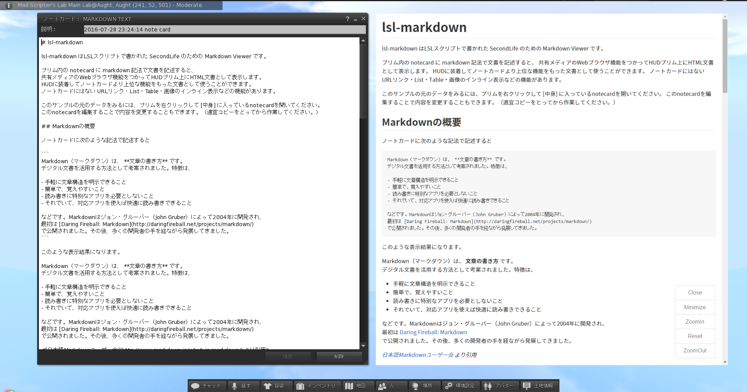Screen dimensions: 747x392
Task: Open the 場所 (places) panel
Action: (x=424, y=386)
